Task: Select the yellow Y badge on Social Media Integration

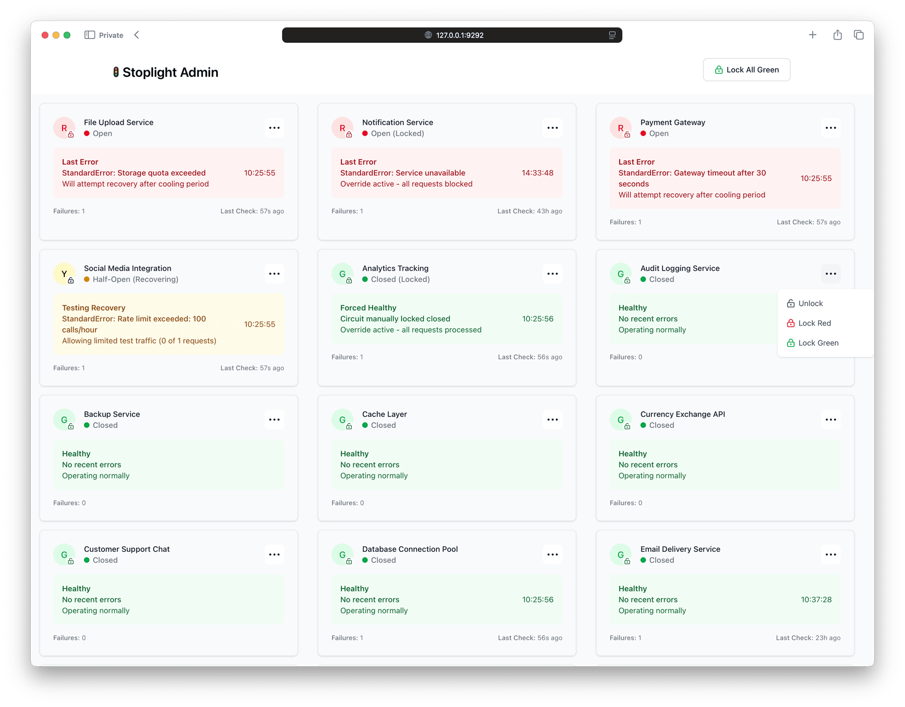Action: click(x=64, y=273)
